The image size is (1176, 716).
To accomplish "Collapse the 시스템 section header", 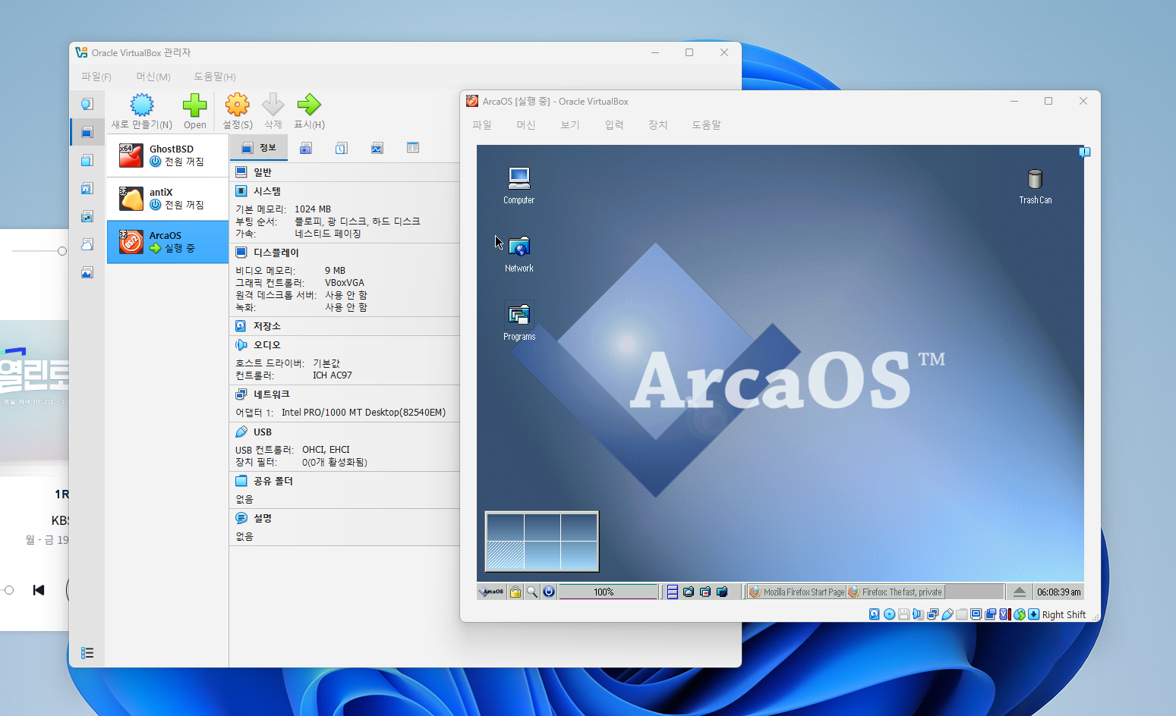I will click(345, 191).
